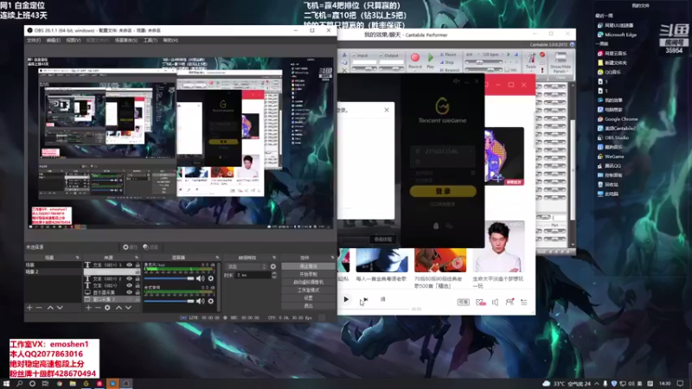Mute the first audio mixer channel speaker
Image resolution: width=692 pixels, height=389 pixels.
(x=201, y=278)
